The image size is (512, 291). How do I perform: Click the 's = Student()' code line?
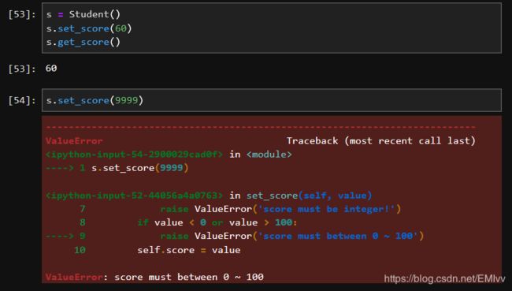coord(83,14)
